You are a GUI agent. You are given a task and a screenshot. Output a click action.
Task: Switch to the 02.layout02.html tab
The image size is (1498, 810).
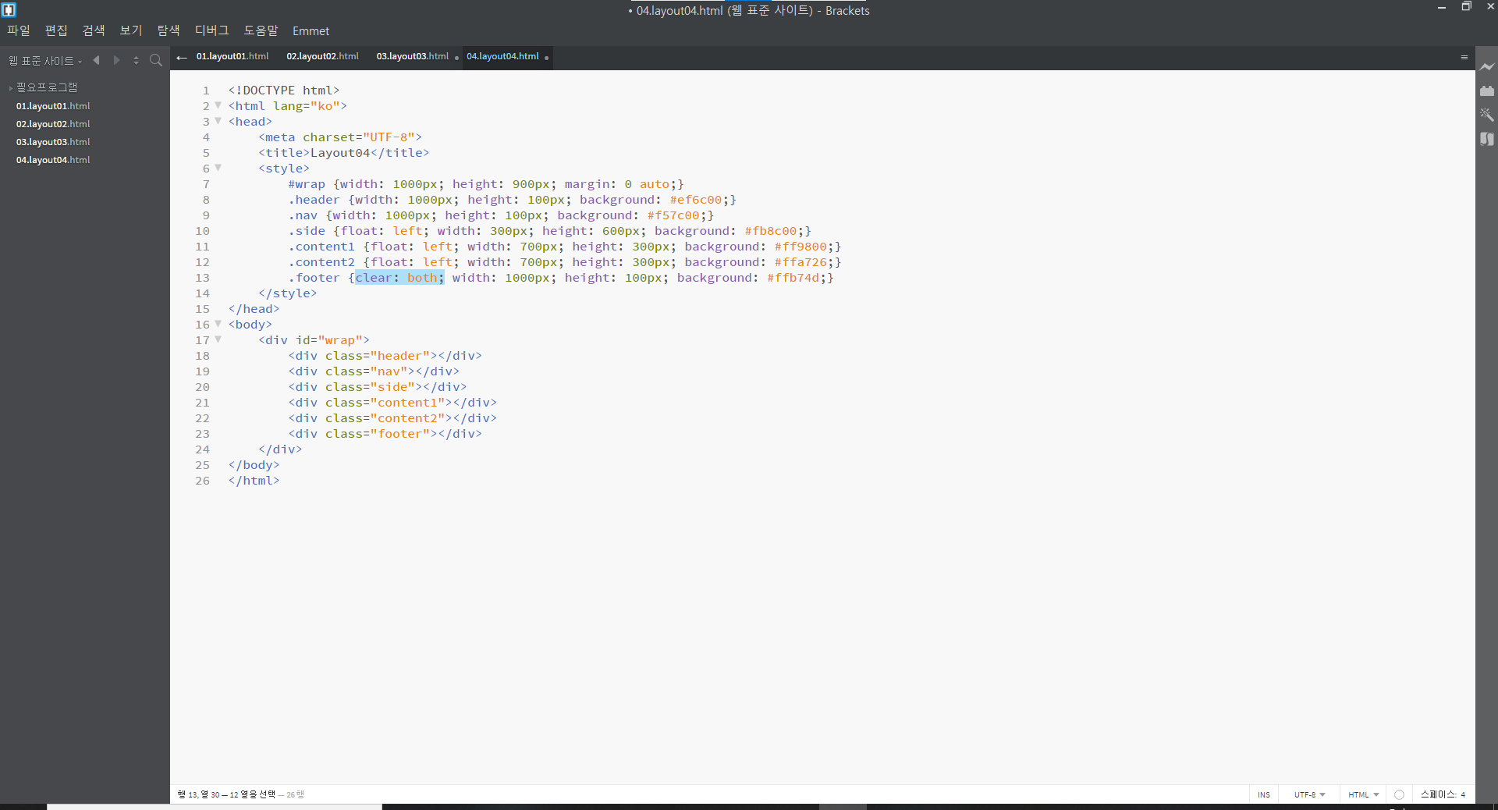[x=322, y=56]
